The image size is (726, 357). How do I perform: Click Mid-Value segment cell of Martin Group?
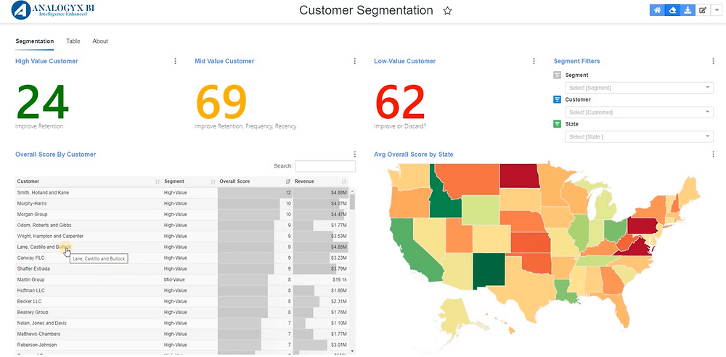(175, 279)
